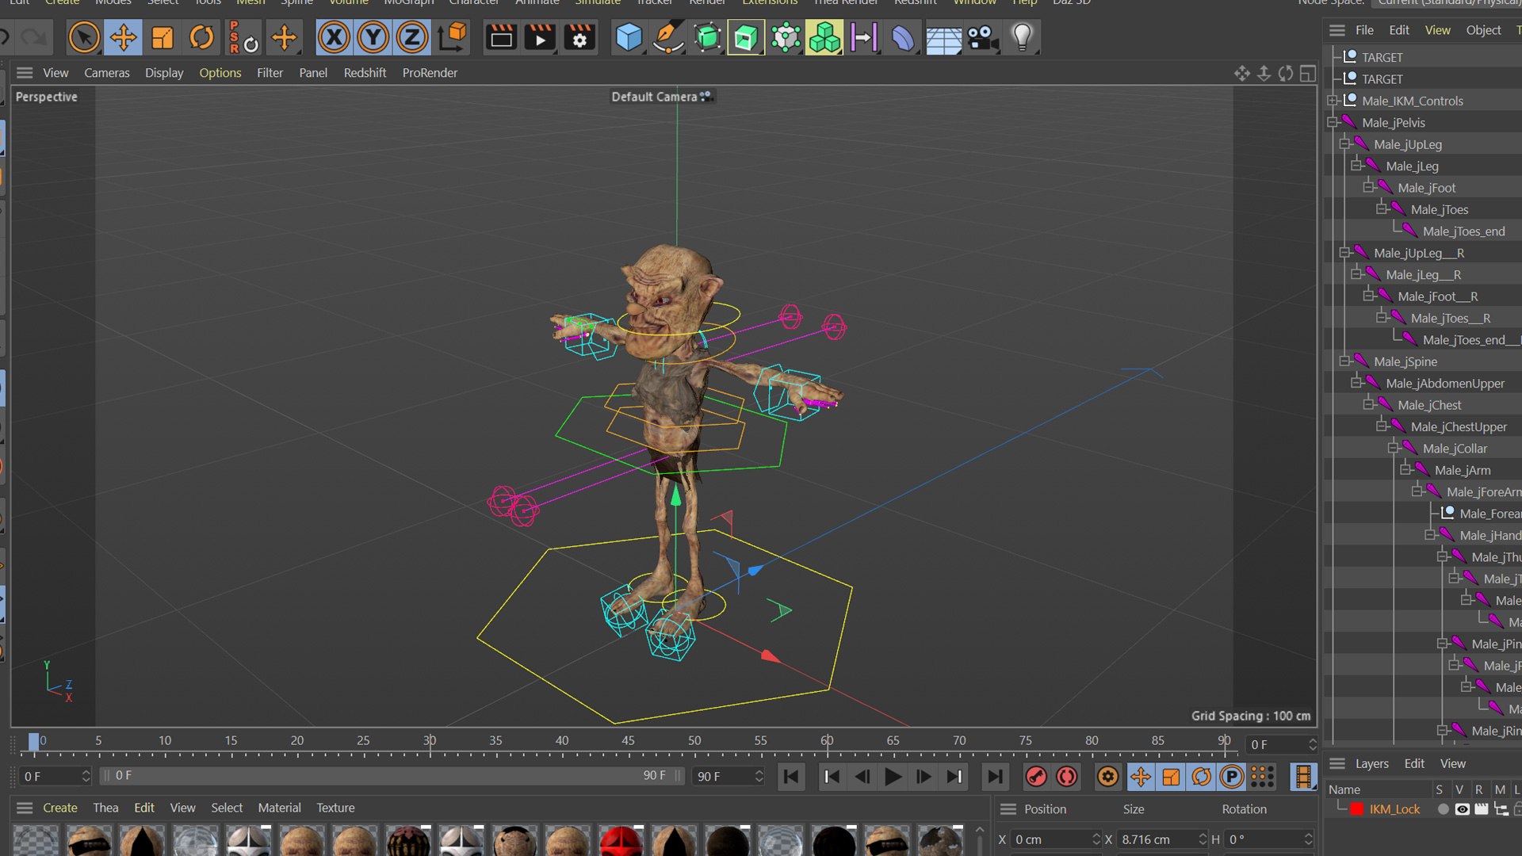The width and height of the screenshot is (1522, 856).
Task: Add a Camera object from toolbar
Action: (x=983, y=37)
